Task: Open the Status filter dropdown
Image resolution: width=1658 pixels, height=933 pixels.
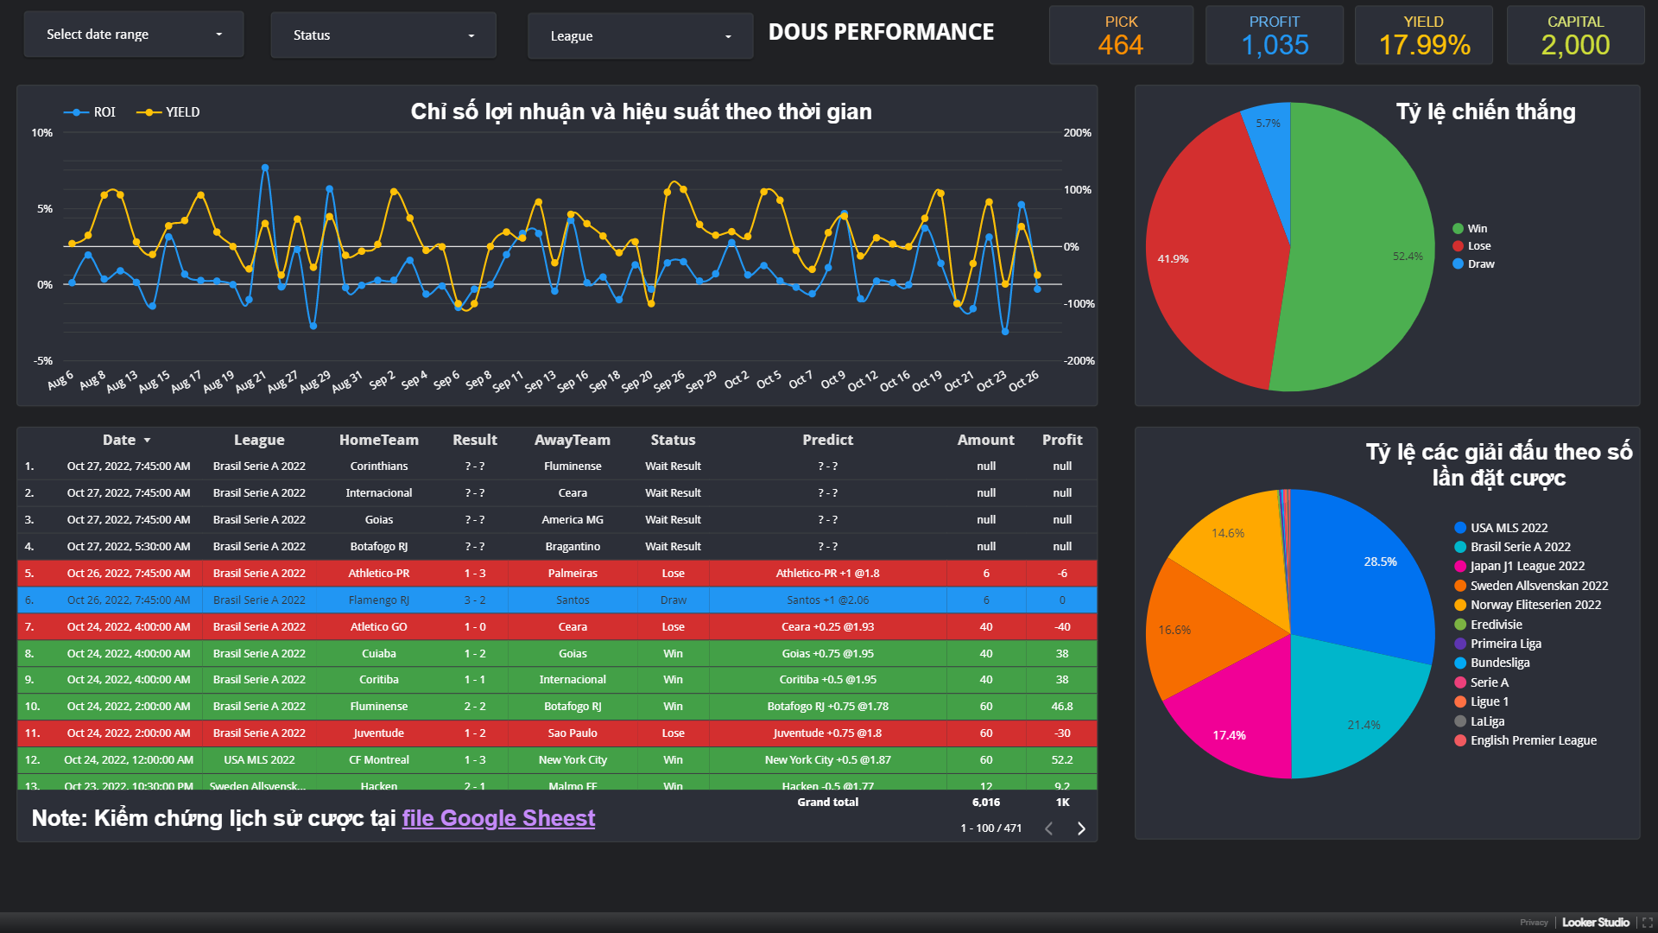Action: (383, 35)
